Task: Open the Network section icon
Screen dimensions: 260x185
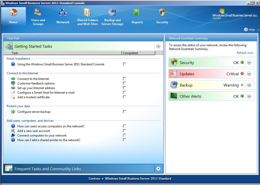Action: pyautogui.click(x=63, y=12)
